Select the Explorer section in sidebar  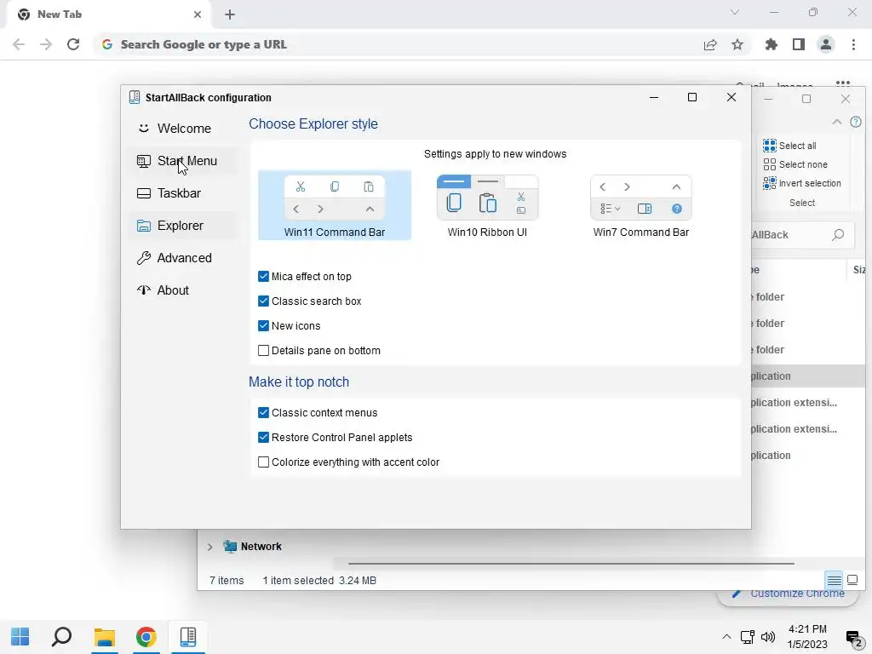click(184, 225)
